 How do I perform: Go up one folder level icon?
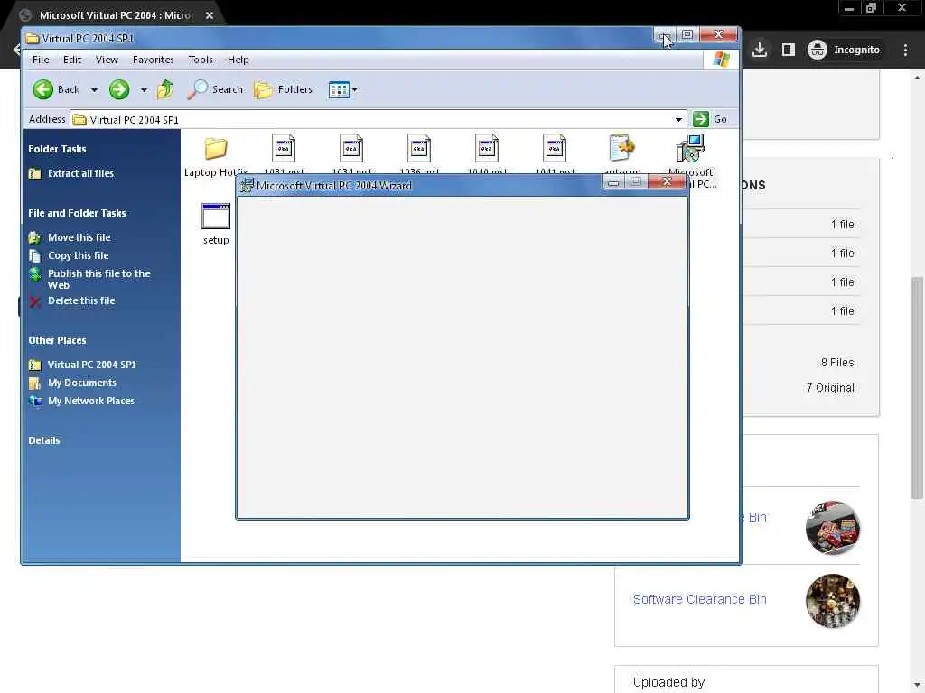click(165, 89)
